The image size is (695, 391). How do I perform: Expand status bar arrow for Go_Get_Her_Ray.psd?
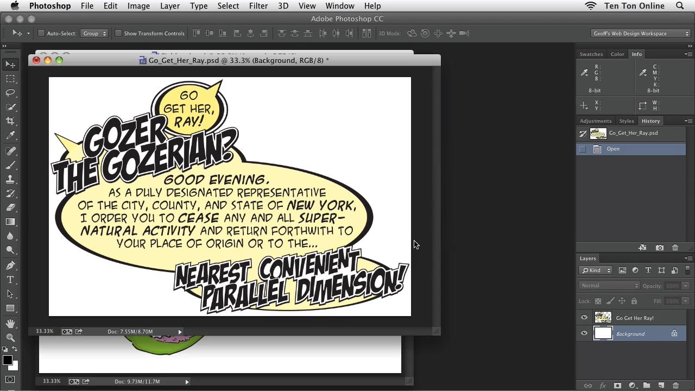click(180, 331)
